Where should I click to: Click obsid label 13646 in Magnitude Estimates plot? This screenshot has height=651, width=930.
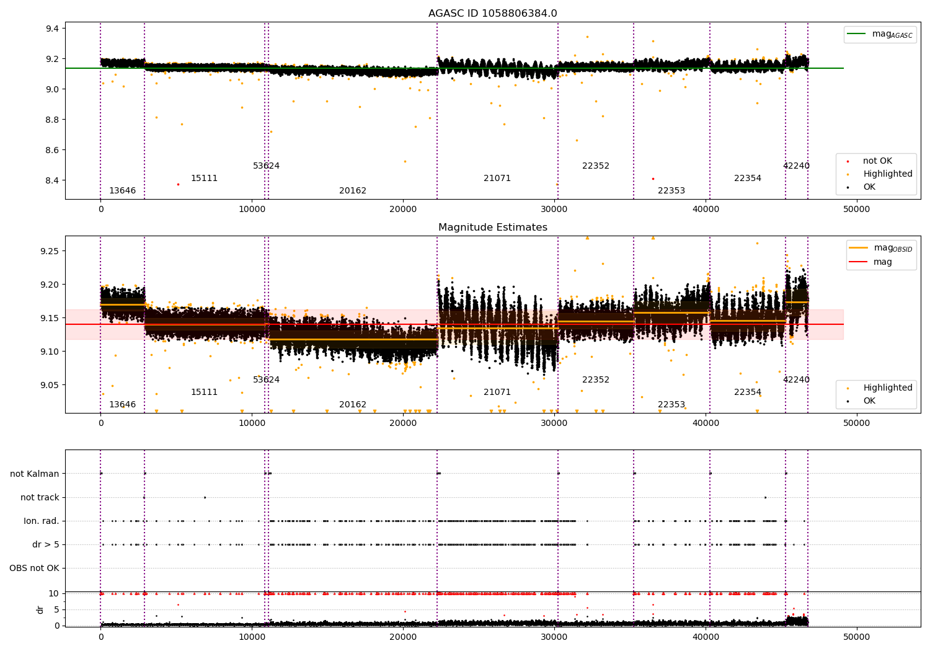tap(122, 404)
